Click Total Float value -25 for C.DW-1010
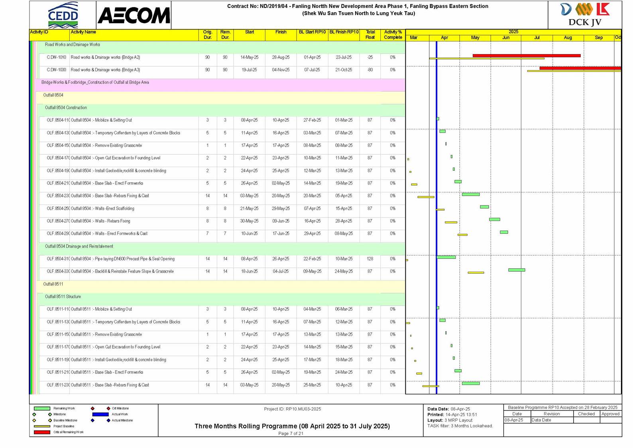The width and height of the screenshot is (633, 448). point(370,57)
